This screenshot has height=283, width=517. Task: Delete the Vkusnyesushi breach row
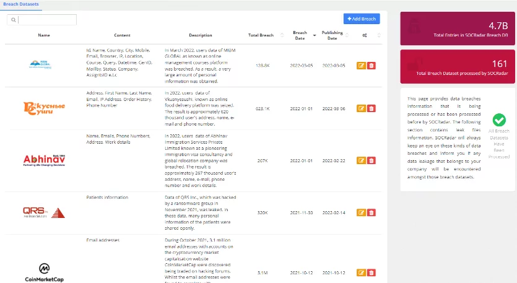tap(371, 108)
